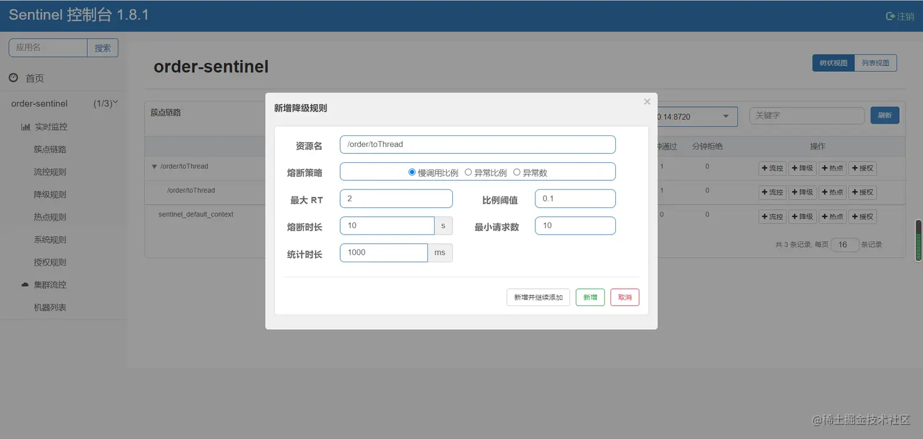
Task: Click 流控 button in the sentinel_default_context row
Action: [x=772, y=216]
